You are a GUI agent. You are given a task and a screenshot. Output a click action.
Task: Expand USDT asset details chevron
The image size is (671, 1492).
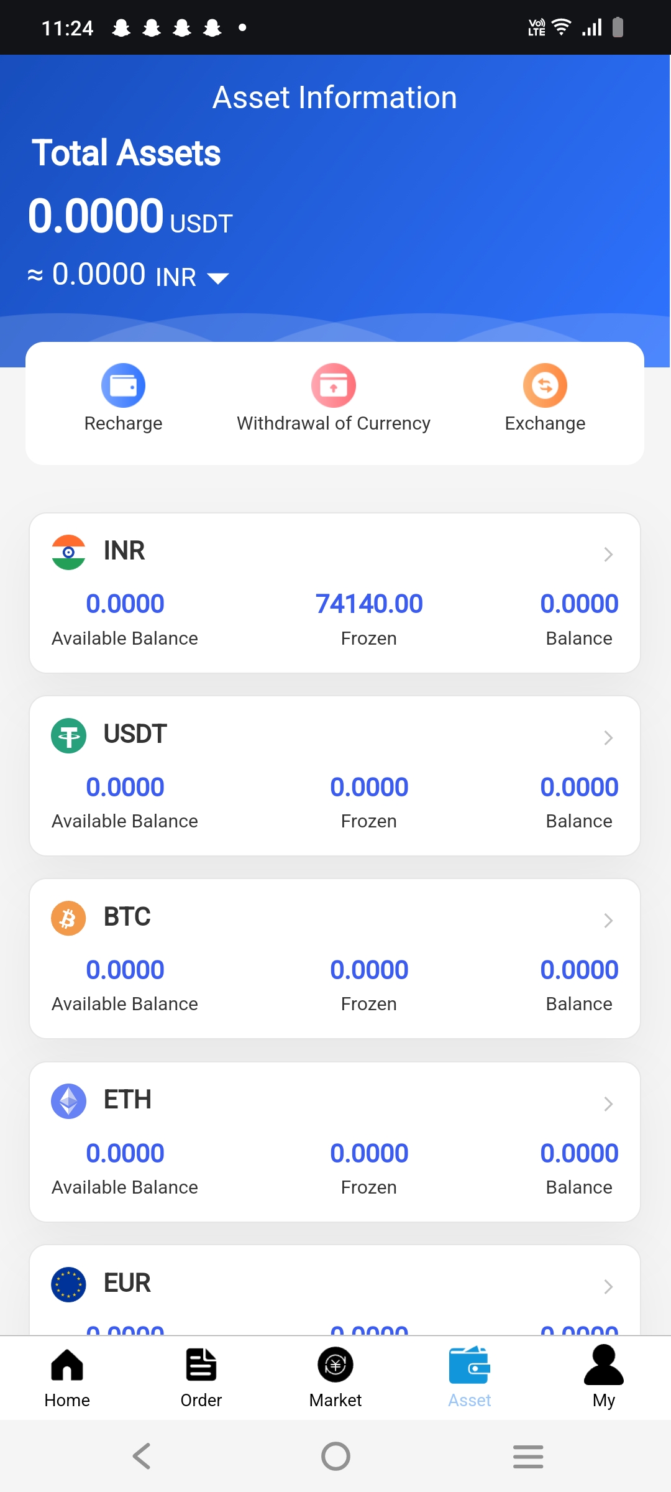coord(608,737)
